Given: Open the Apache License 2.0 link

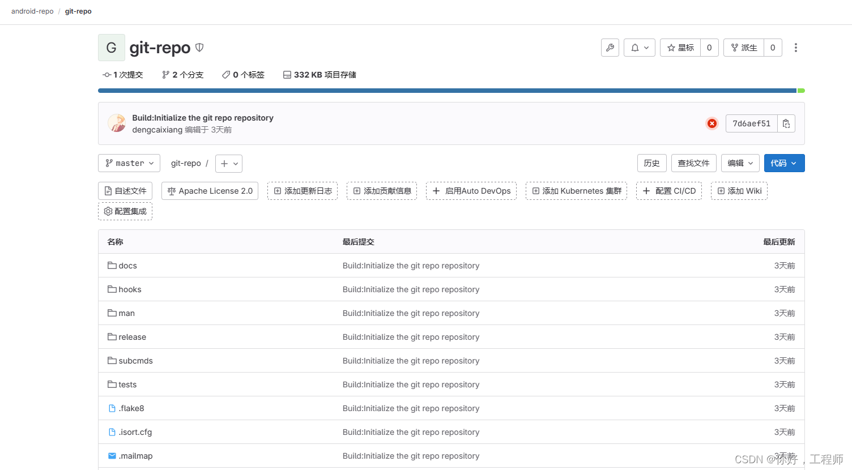Looking at the screenshot, I should pyautogui.click(x=210, y=191).
